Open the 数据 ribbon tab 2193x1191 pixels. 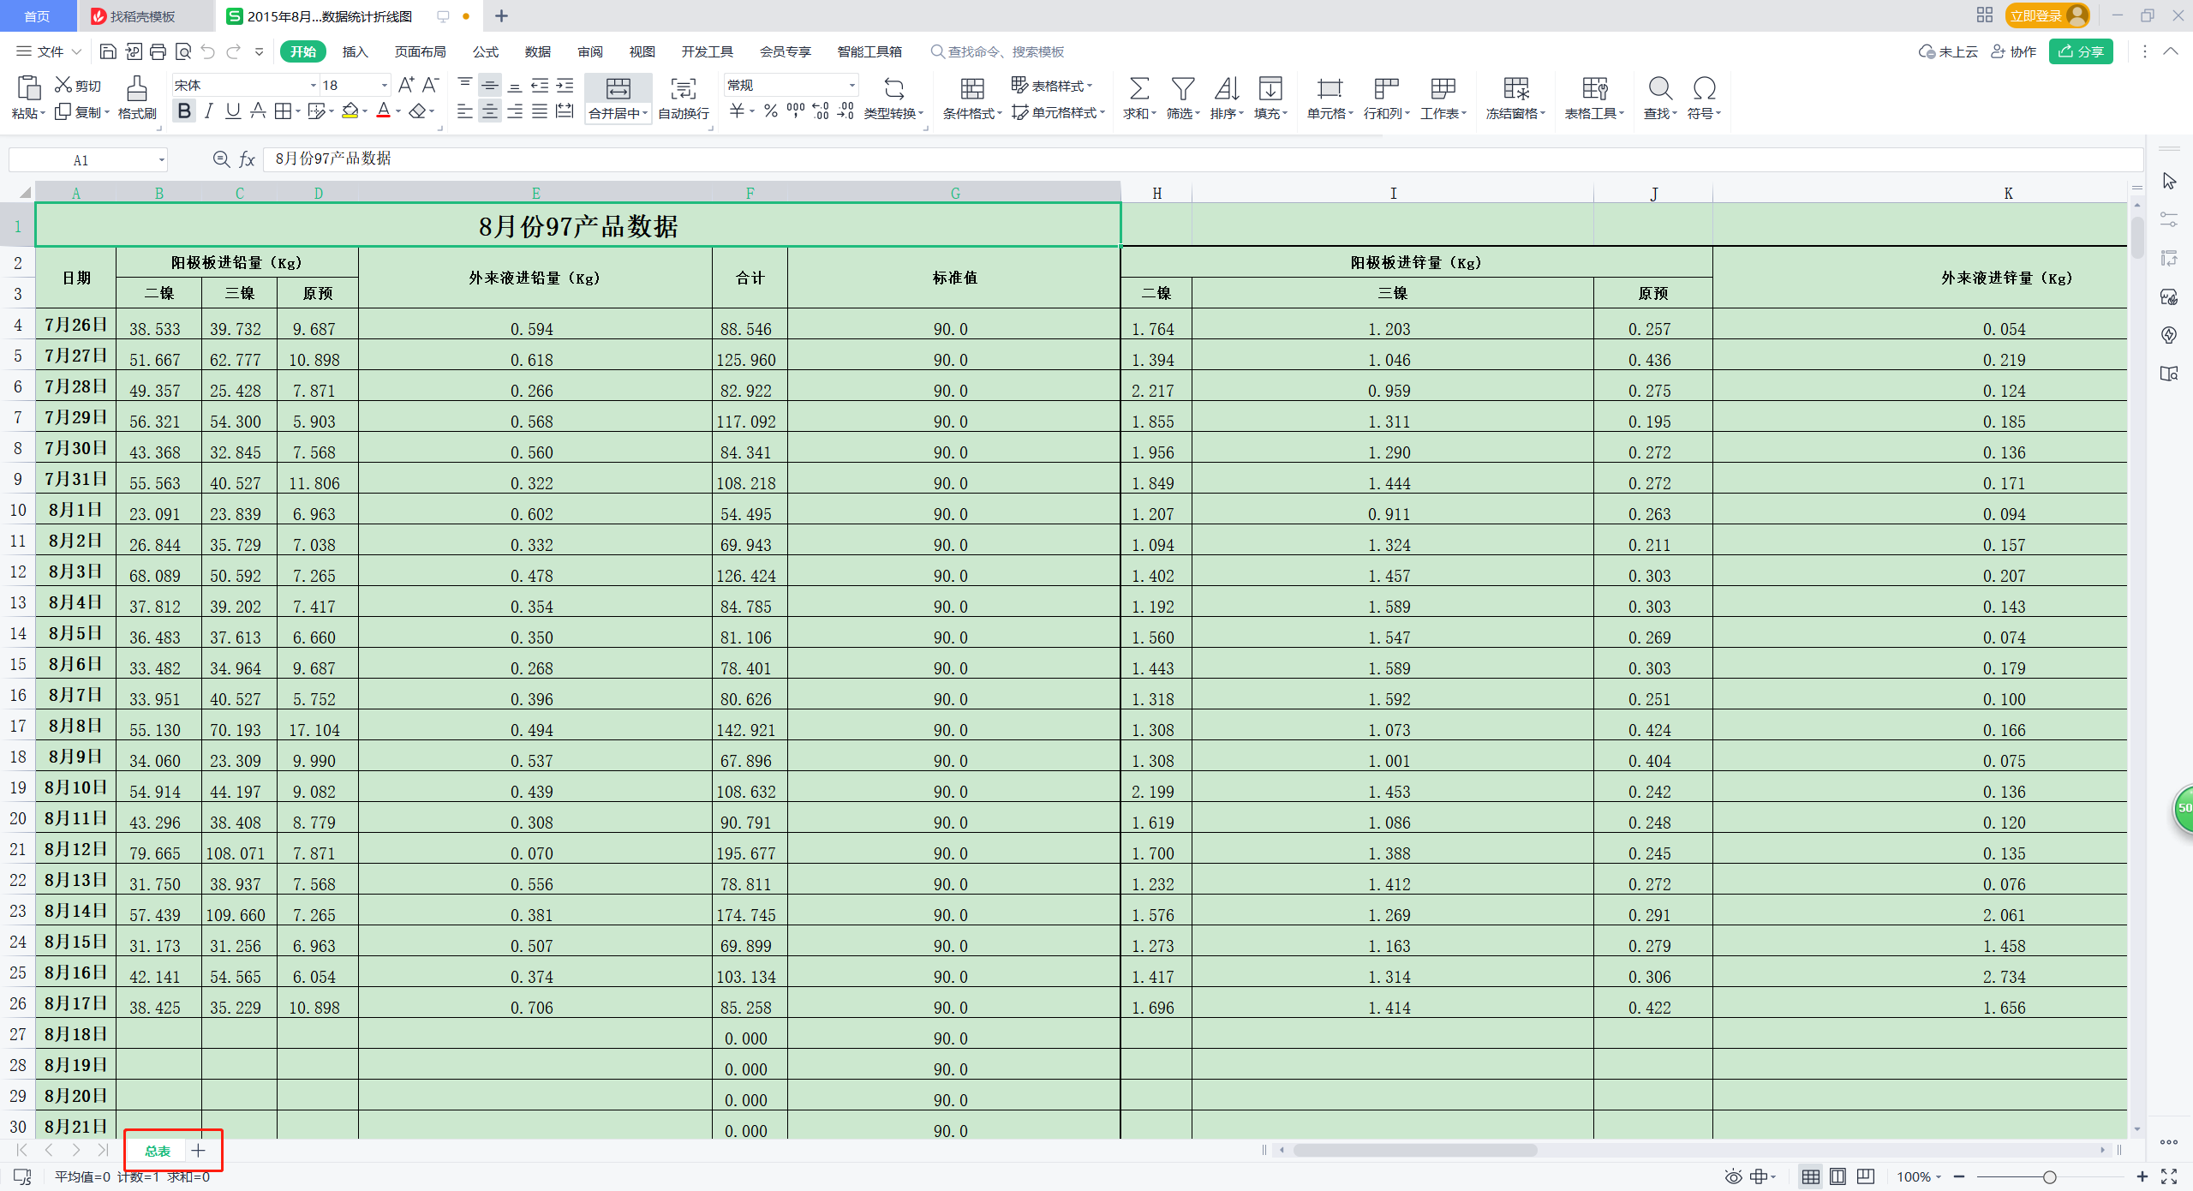coord(536,51)
